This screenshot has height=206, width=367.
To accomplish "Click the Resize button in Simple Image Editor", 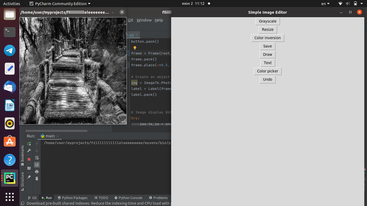I will [268, 30].
